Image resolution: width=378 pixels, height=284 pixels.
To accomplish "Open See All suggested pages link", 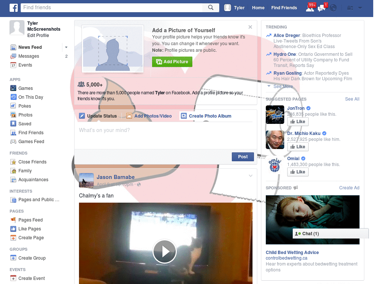I will tap(352, 99).
